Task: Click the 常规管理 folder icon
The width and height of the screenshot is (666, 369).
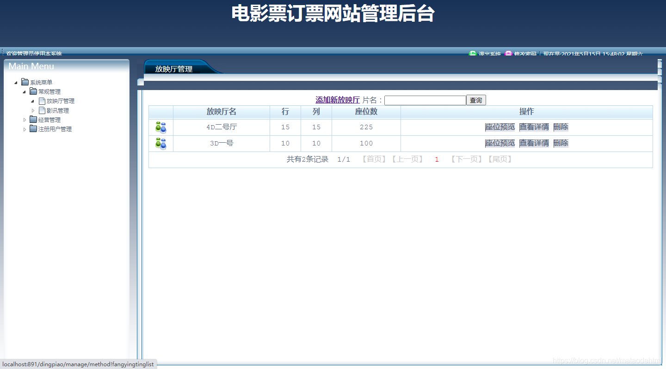Action: click(33, 91)
